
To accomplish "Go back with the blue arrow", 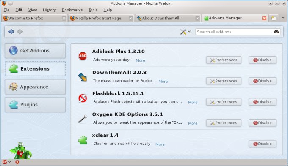I will [11, 32].
